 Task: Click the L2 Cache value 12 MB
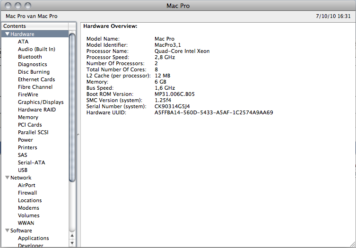[x=162, y=76]
